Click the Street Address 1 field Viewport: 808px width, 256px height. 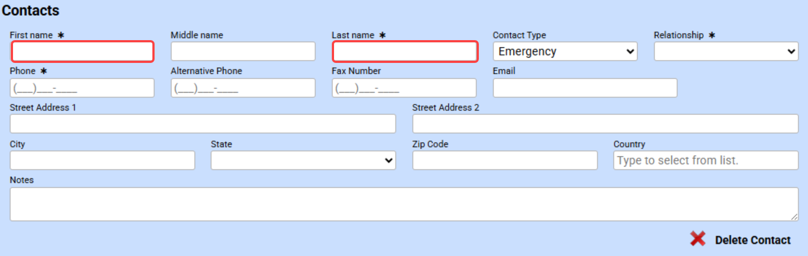pos(203,124)
